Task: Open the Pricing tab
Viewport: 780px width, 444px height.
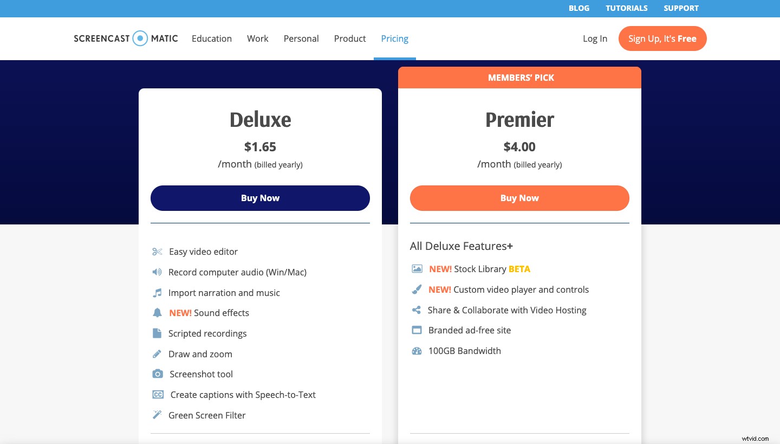Action: click(394, 38)
